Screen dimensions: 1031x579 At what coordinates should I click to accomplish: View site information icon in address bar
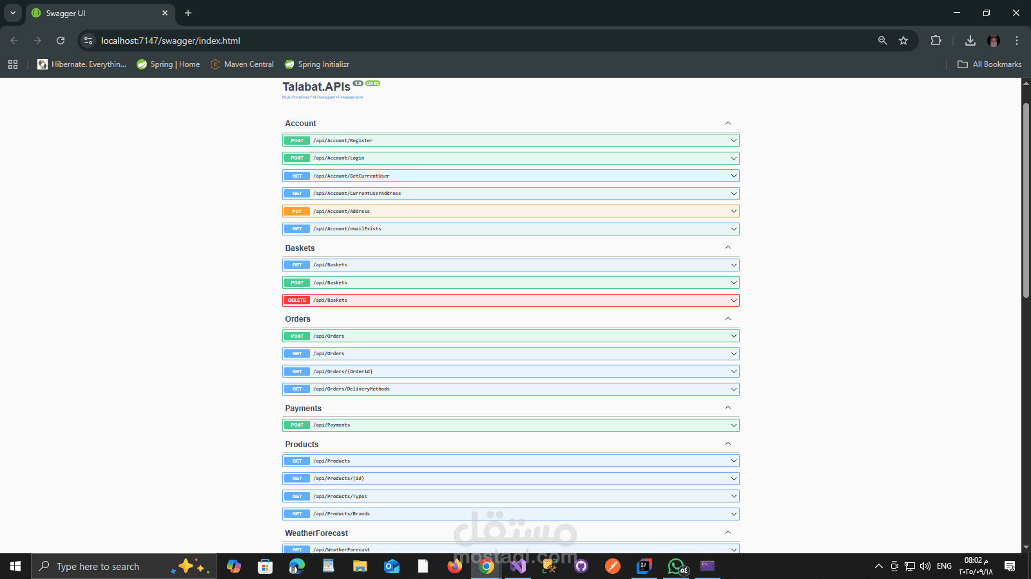(88, 41)
